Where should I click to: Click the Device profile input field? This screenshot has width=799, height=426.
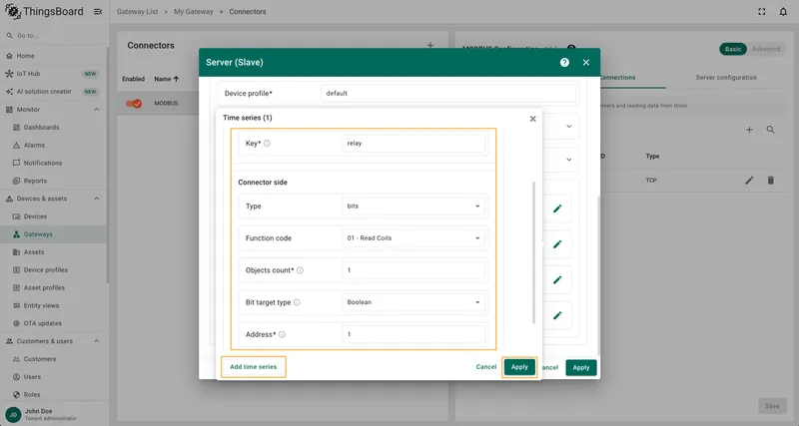pyautogui.click(x=448, y=93)
